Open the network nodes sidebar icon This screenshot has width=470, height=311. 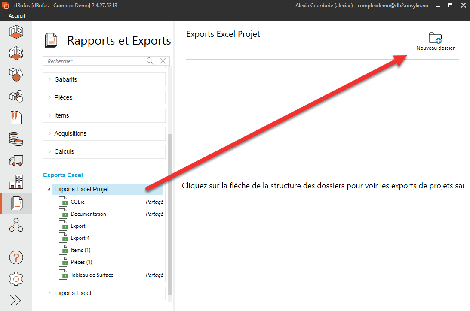pos(16,224)
